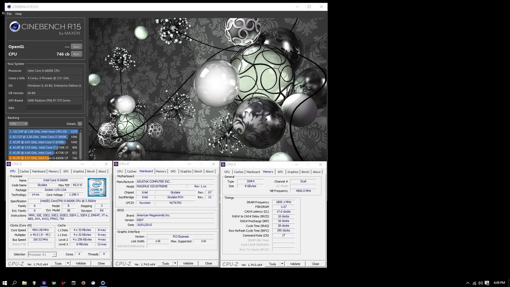
Task: Open Bench tab in CPU window
Action: (91, 171)
